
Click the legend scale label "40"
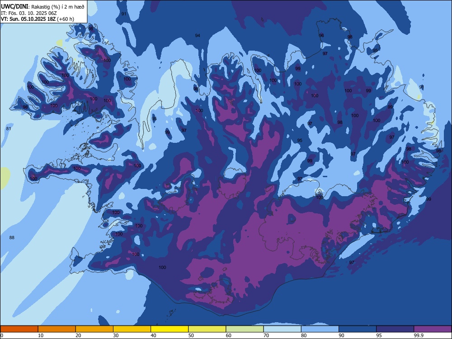(153, 335)
